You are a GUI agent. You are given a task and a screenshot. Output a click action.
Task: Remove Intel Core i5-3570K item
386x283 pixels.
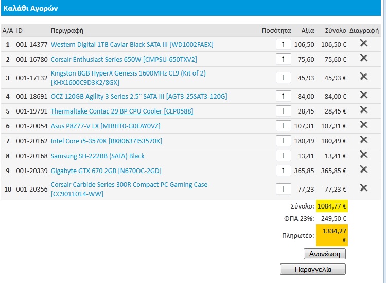(363, 140)
